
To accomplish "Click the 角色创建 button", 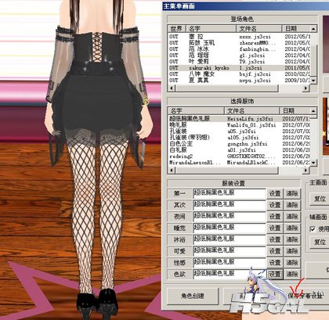I will (193, 296).
